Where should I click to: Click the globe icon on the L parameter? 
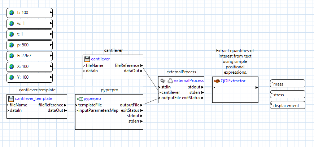point(12,13)
